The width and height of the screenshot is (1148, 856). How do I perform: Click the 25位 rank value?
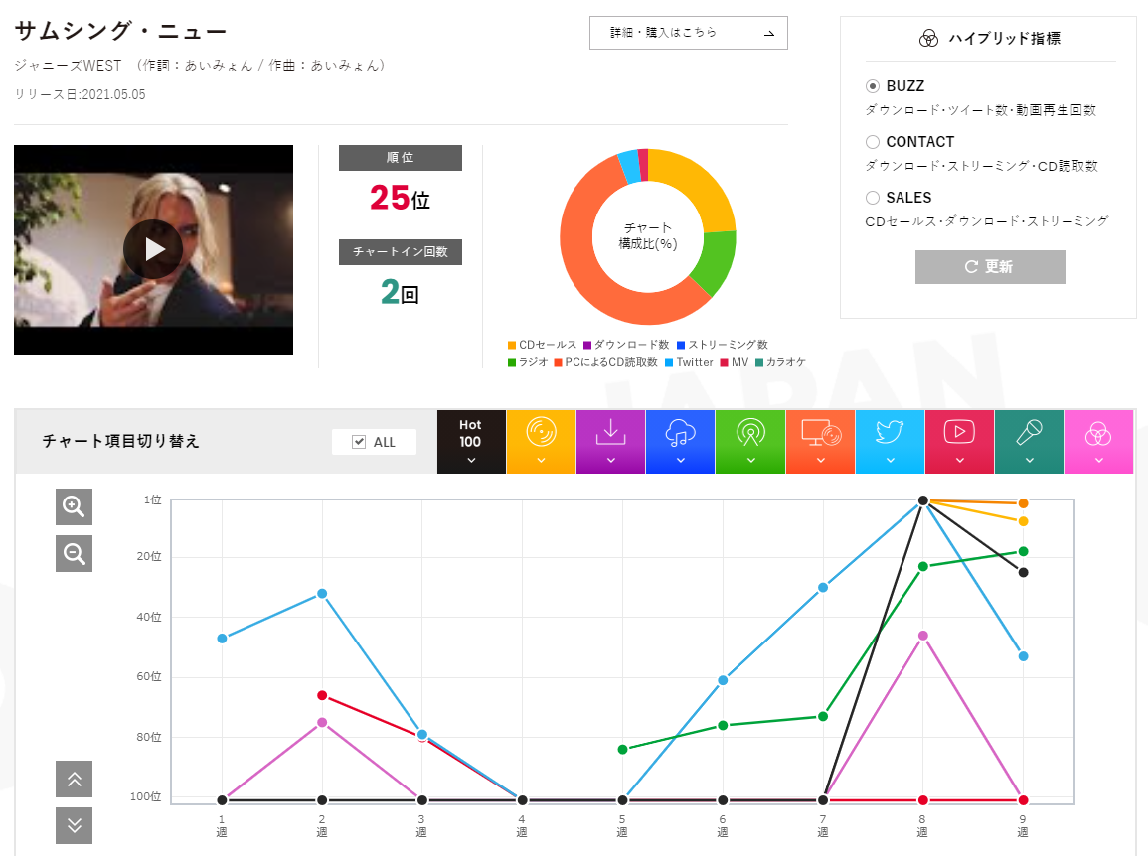pos(400,198)
